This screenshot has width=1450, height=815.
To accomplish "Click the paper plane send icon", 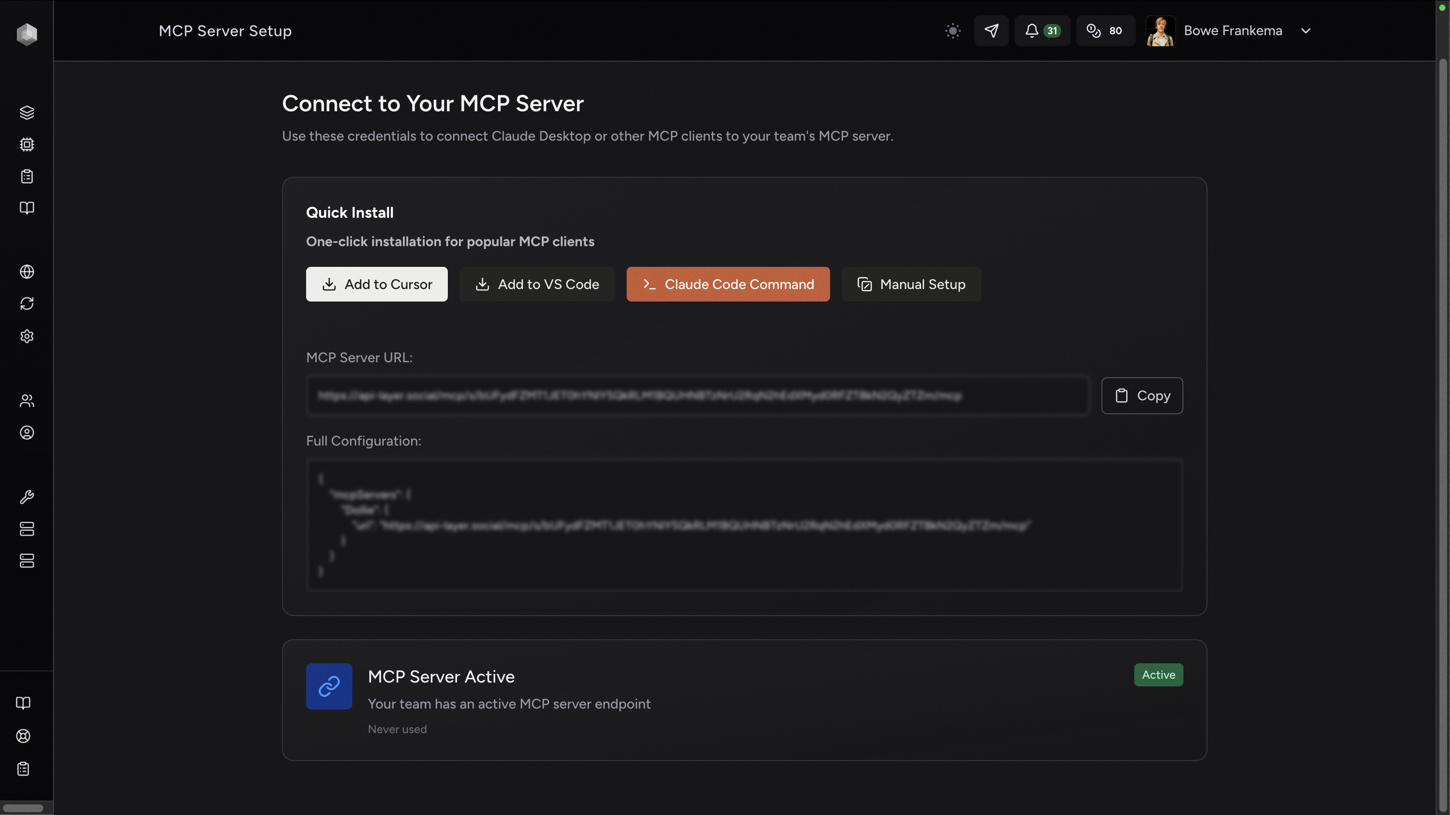I will tap(991, 31).
